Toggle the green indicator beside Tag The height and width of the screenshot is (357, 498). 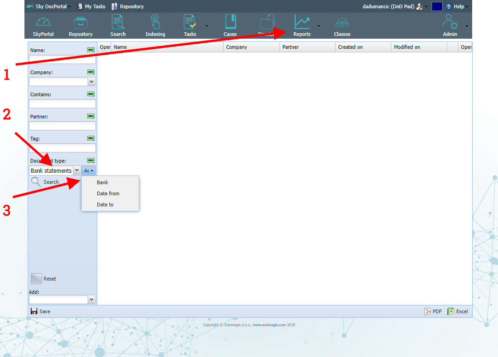click(91, 138)
